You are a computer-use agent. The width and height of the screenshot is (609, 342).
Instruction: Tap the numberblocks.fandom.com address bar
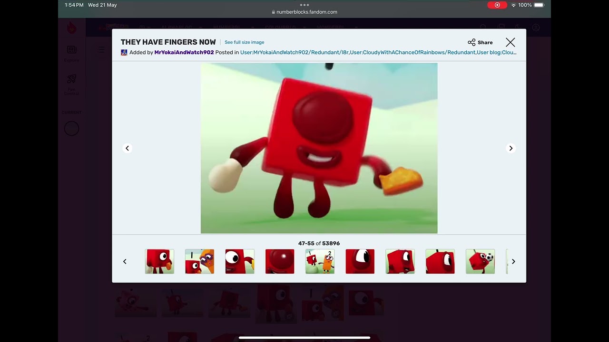[304, 12]
